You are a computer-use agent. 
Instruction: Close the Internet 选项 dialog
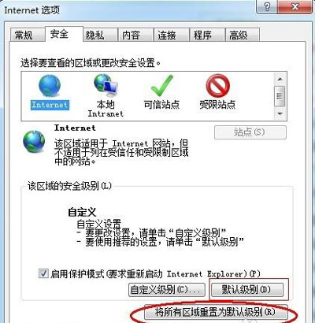(295, 6)
